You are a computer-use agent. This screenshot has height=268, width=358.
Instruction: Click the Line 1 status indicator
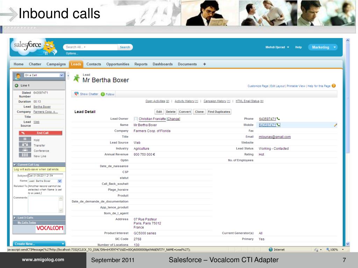coord(16,85)
